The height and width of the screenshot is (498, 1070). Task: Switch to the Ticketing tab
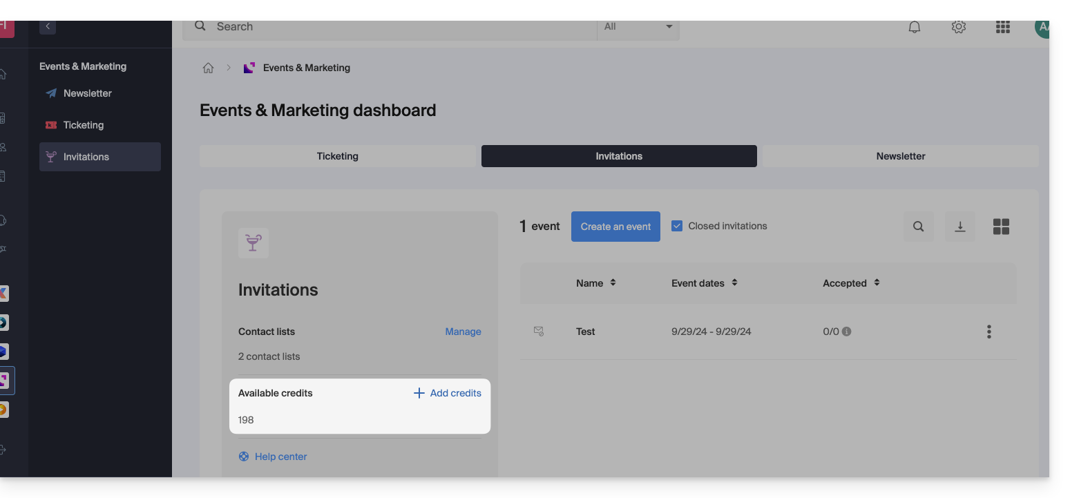tap(337, 156)
